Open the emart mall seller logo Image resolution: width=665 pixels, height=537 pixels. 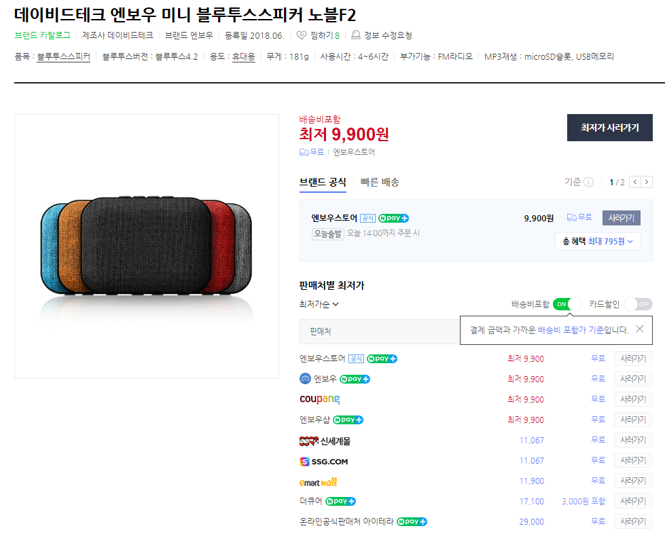[318, 482]
